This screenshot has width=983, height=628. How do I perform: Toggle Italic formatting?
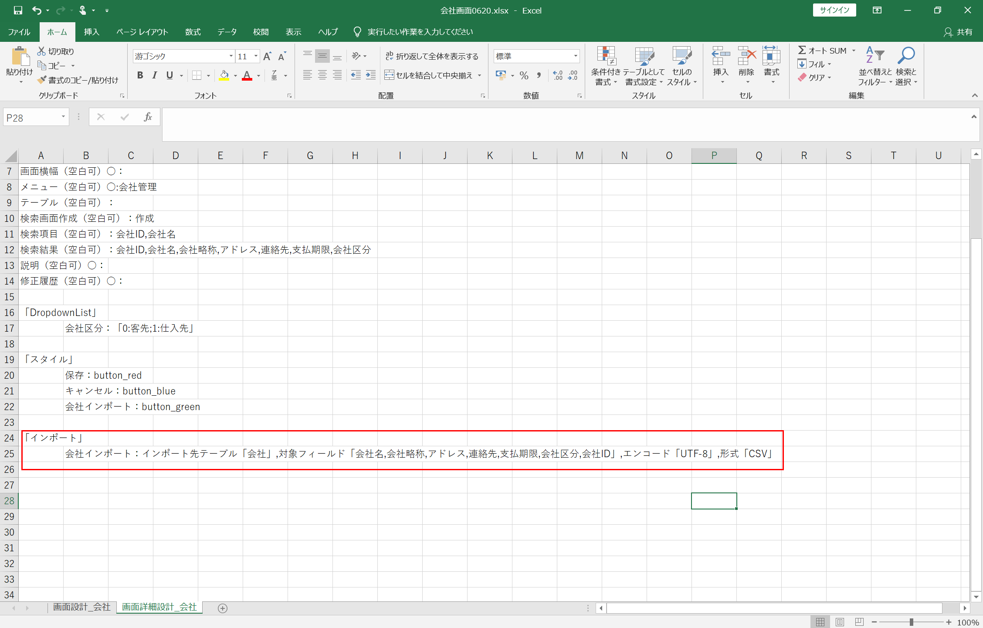[155, 75]
